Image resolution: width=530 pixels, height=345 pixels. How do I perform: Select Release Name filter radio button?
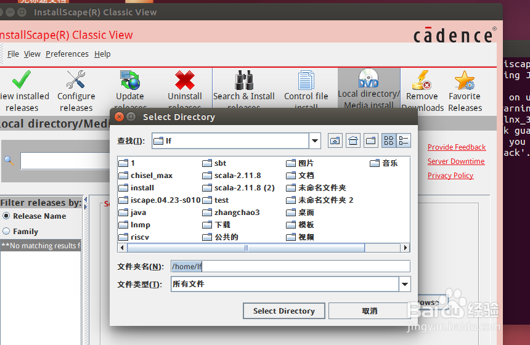coord(6,216)
